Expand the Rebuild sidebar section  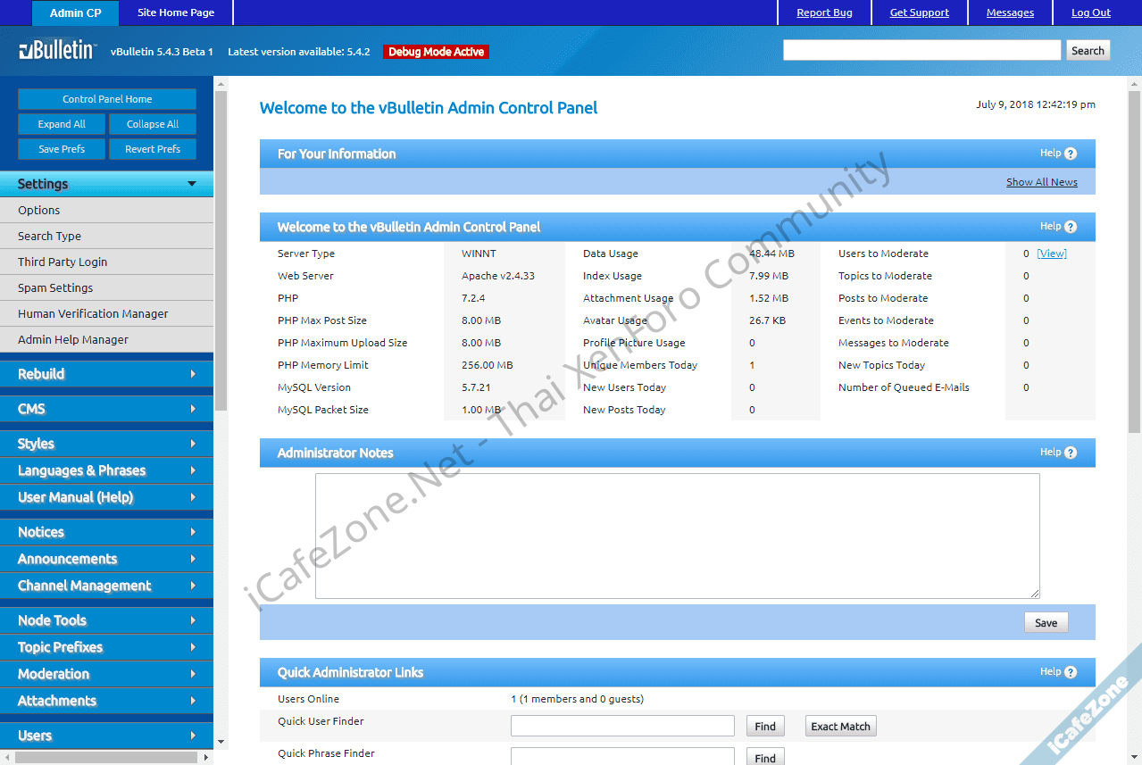[106, 374]
